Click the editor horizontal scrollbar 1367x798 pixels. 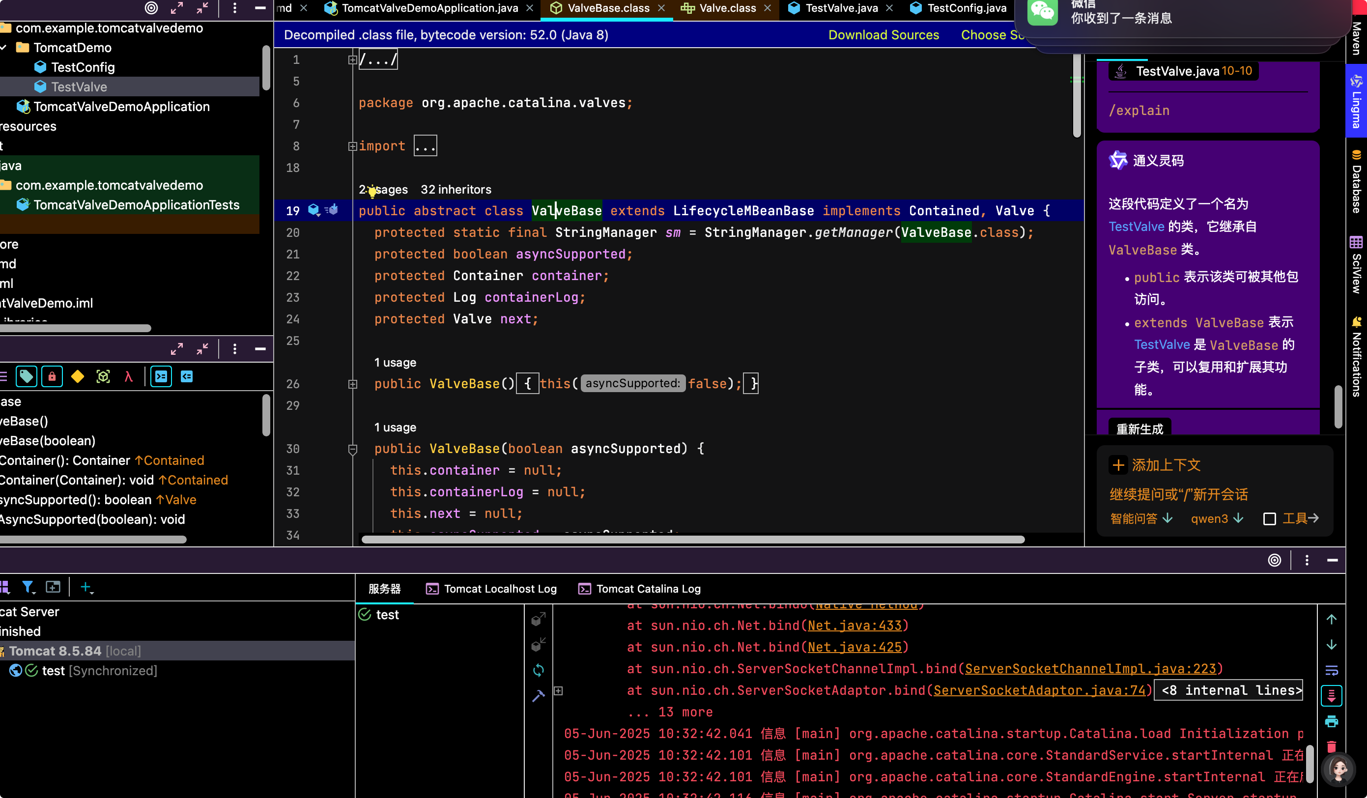pyautogui.click(x=693, y=539)
